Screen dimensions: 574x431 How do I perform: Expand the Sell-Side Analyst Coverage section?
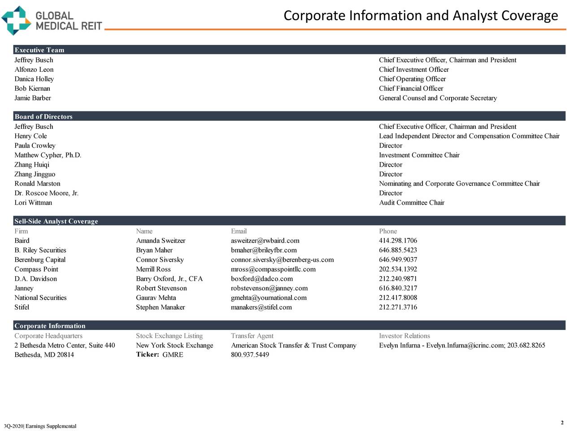(56, 221)
